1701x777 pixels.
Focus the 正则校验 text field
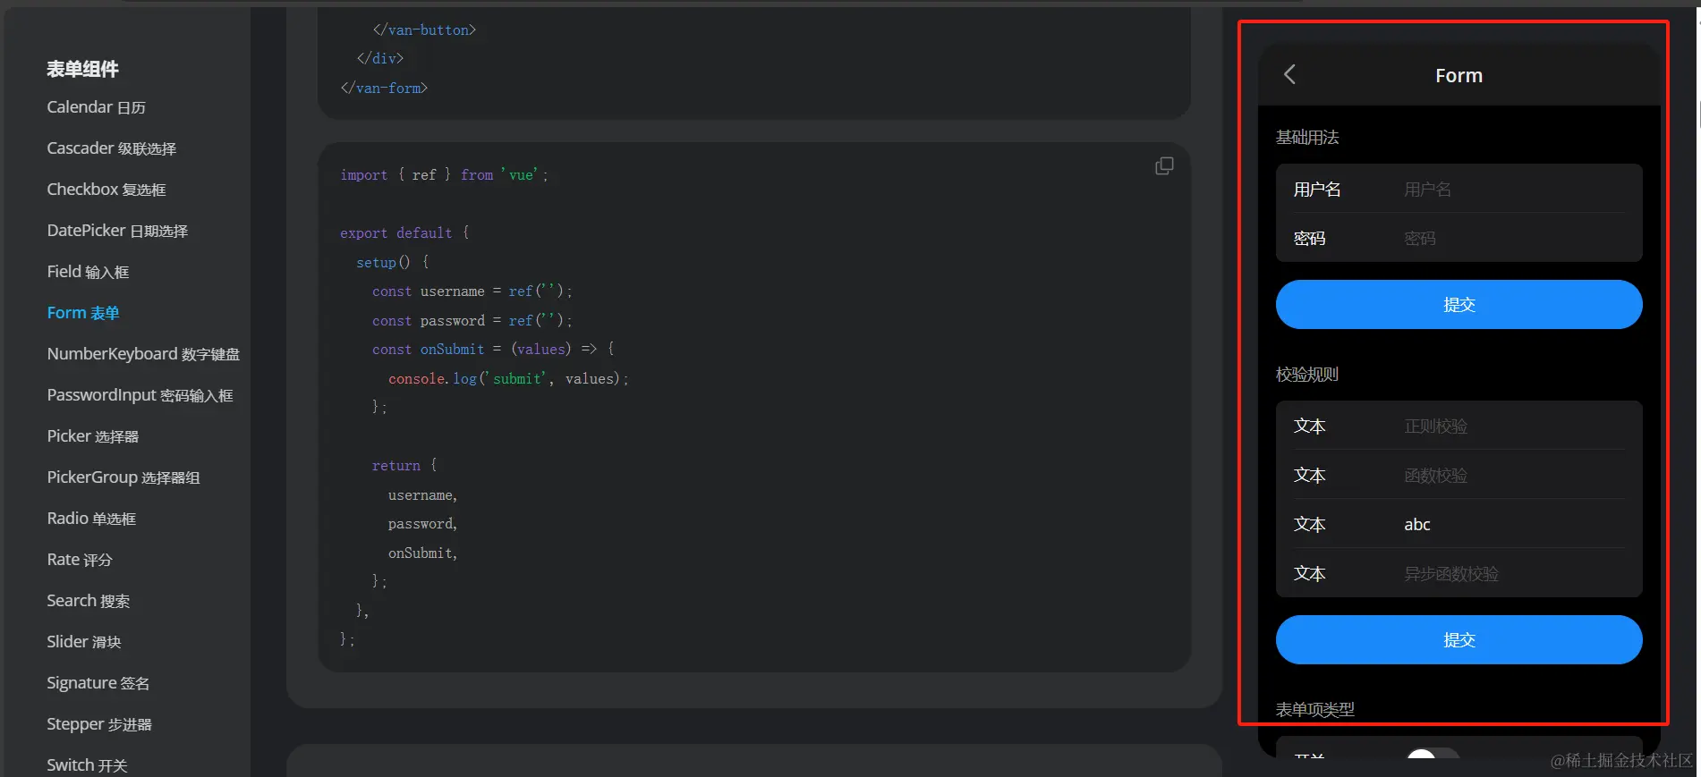[1515, 427]
